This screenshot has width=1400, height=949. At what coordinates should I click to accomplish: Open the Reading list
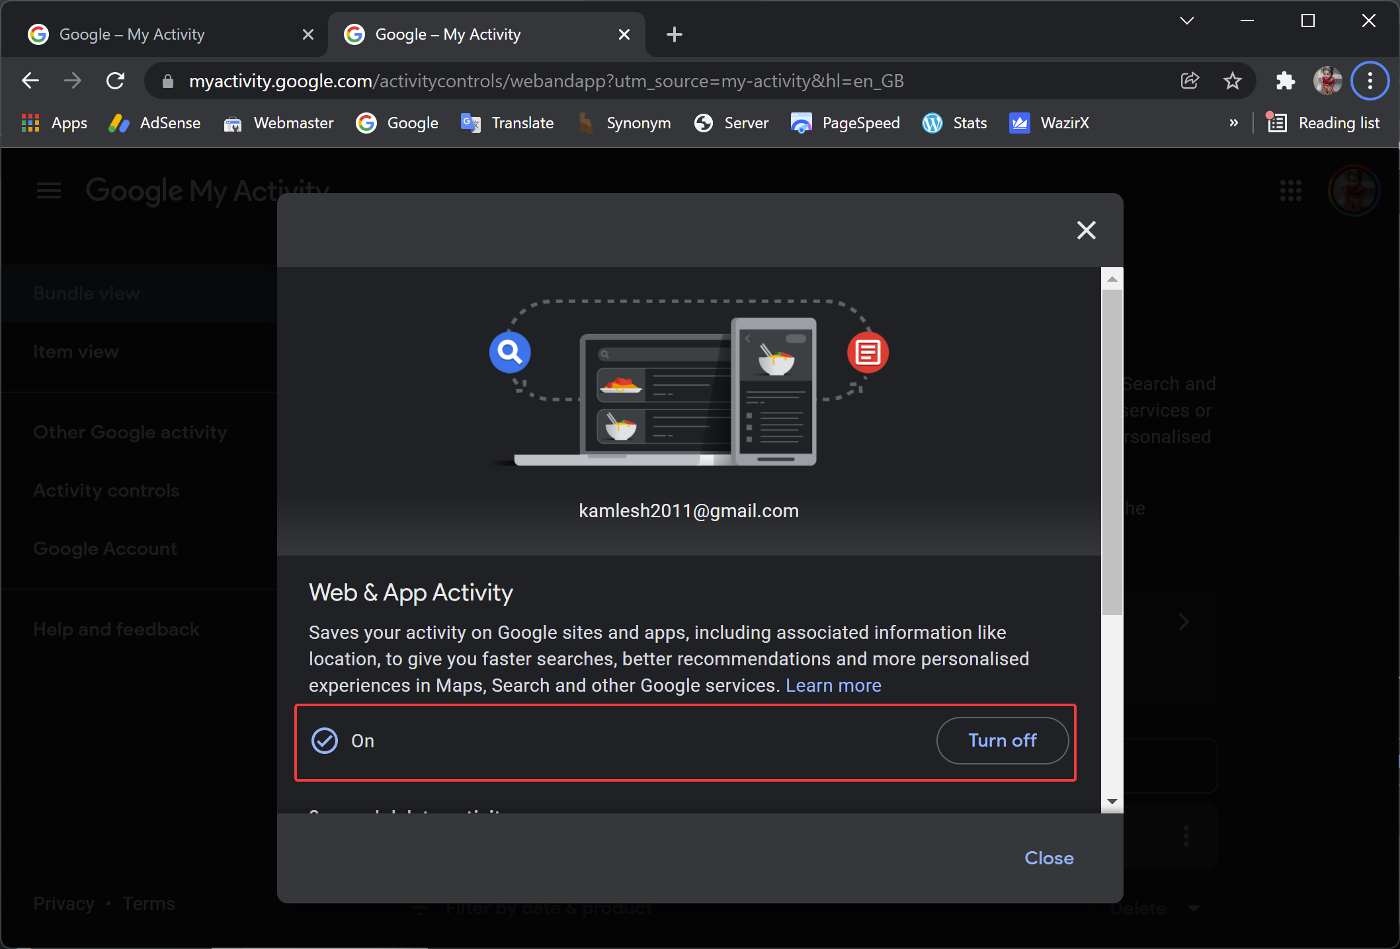(1323, 123)
